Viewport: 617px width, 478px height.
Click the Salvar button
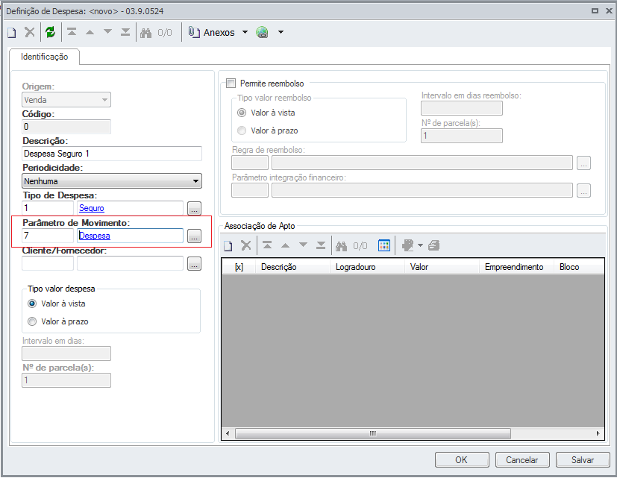coord(583,460)
